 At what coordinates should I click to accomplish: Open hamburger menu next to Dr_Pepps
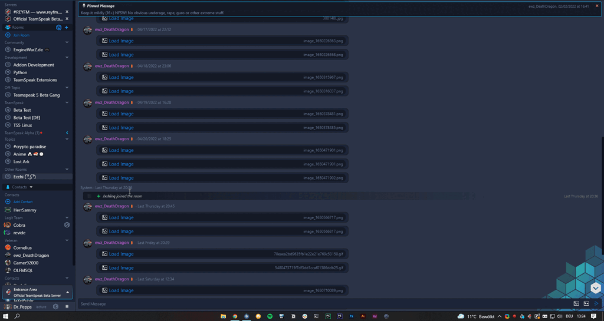(x=67, y=307)
